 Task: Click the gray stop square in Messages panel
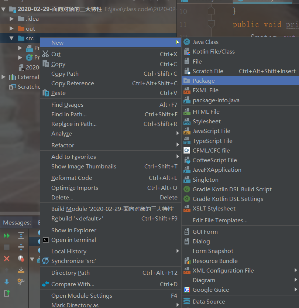click(7, 247)
